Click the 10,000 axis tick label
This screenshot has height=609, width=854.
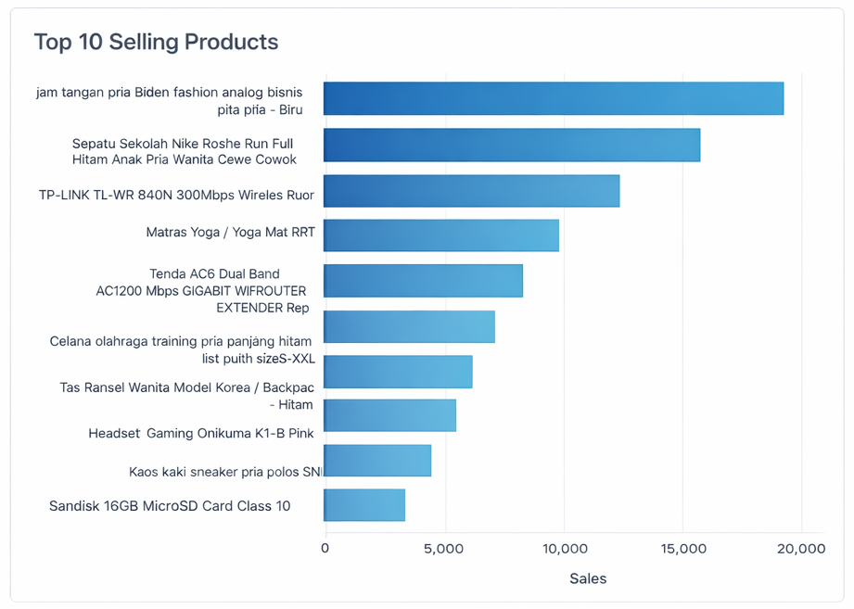566,549
